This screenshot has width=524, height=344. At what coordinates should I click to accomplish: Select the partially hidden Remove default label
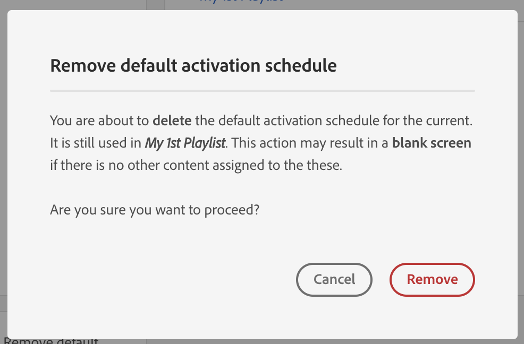pyautogui.click(x=51, y=341)
